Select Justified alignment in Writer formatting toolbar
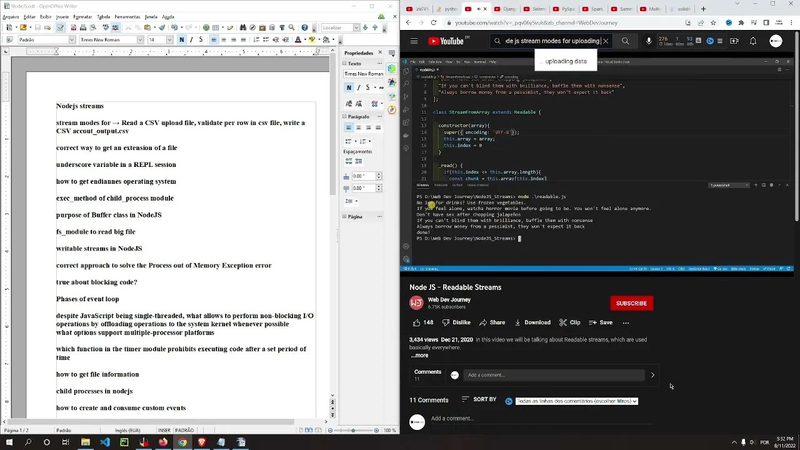The height and width of the screenshot is (450, 800). tap(243, 39)
